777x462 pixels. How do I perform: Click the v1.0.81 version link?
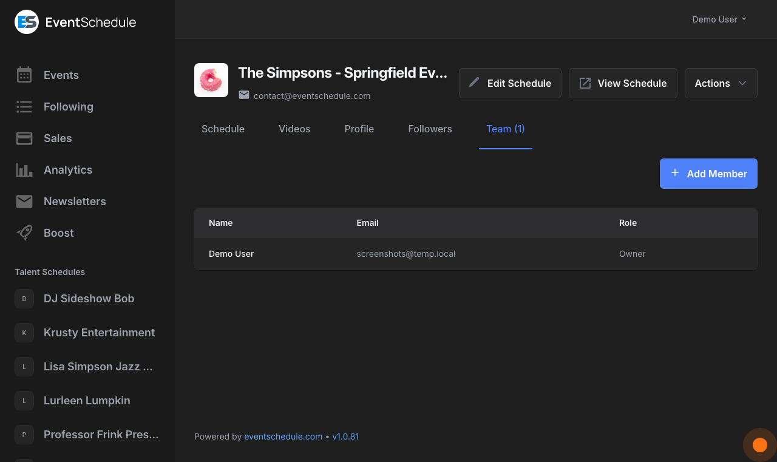[345, 437]
